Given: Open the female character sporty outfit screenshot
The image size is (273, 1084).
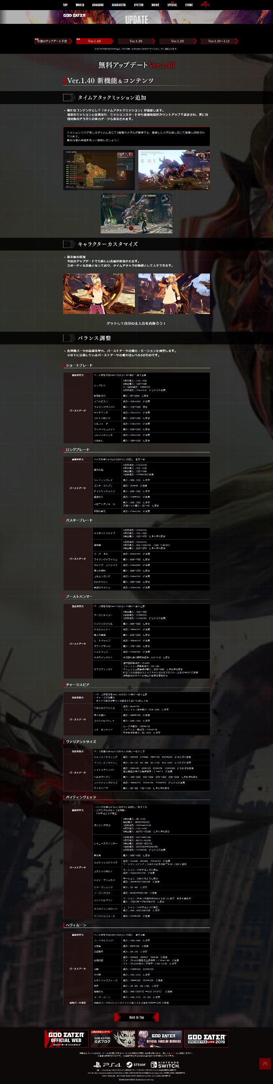Looking at the screenshot, I should (99, 294).
